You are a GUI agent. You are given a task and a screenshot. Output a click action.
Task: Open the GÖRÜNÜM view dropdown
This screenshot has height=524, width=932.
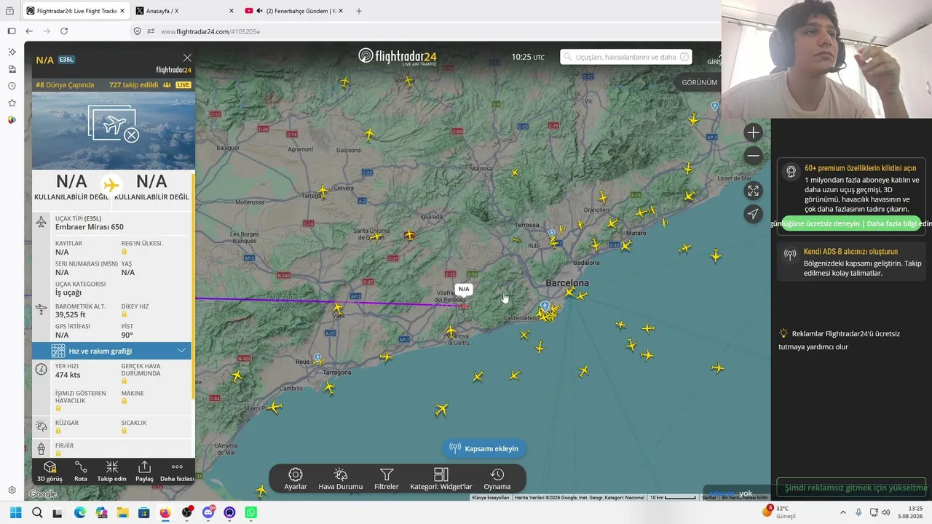[x=699, y=82]
